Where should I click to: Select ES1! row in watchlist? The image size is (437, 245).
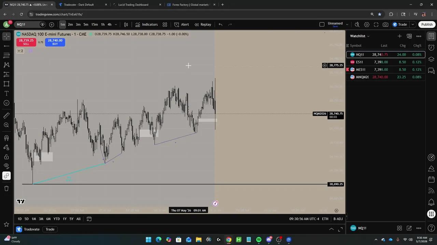click(386, 62)
